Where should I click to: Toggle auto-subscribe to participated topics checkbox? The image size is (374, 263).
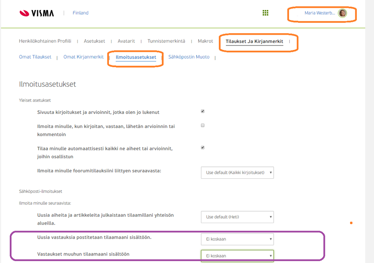point(203,147)
